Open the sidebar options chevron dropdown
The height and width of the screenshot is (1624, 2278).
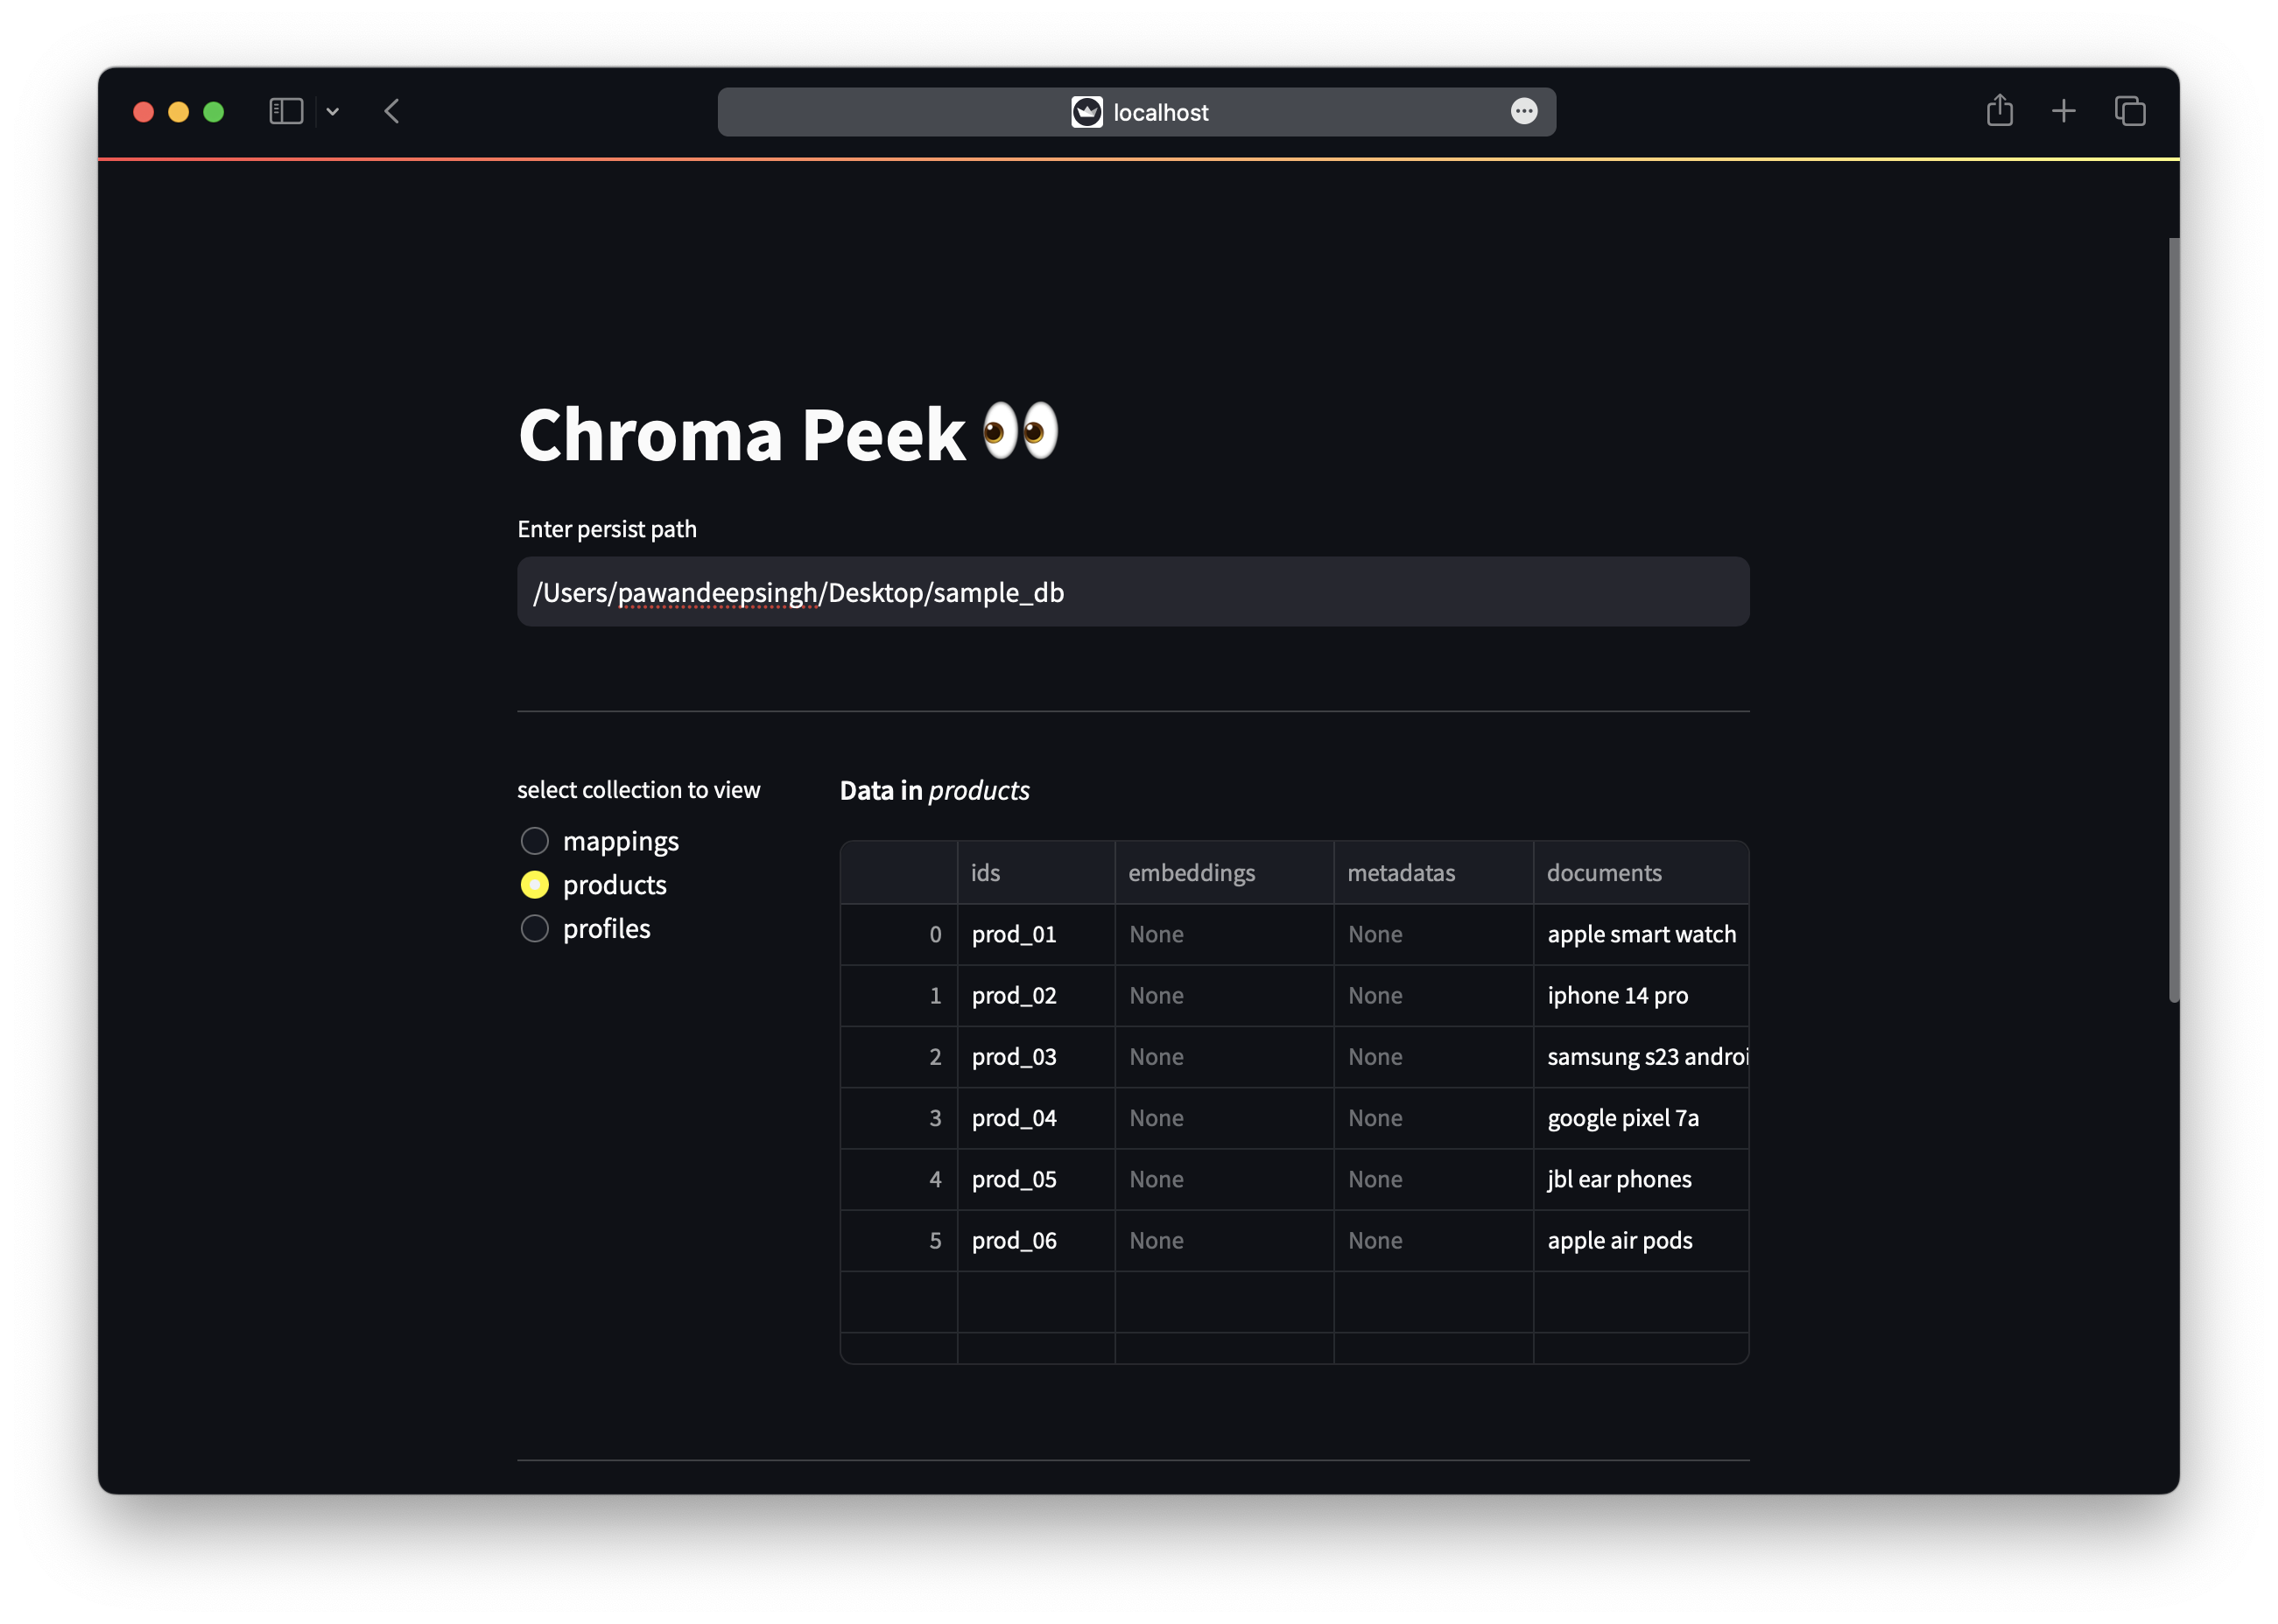click(334, 112)
